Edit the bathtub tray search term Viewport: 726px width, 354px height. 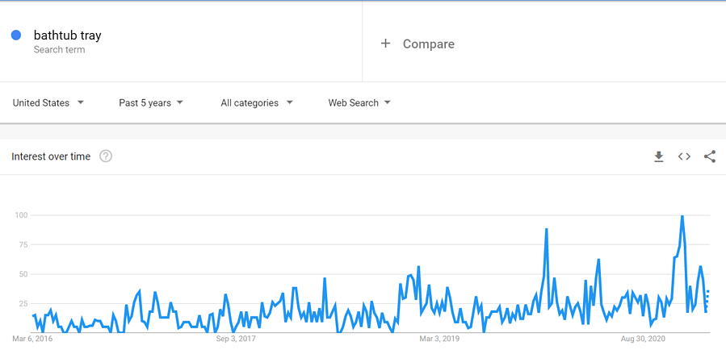click(x=67, y=35)
